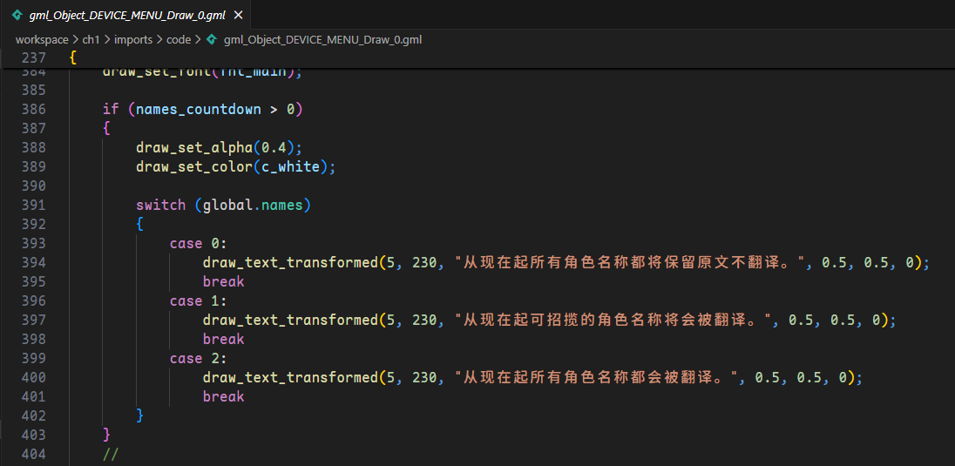Click the case 1: label

click(x=198, y=301)
